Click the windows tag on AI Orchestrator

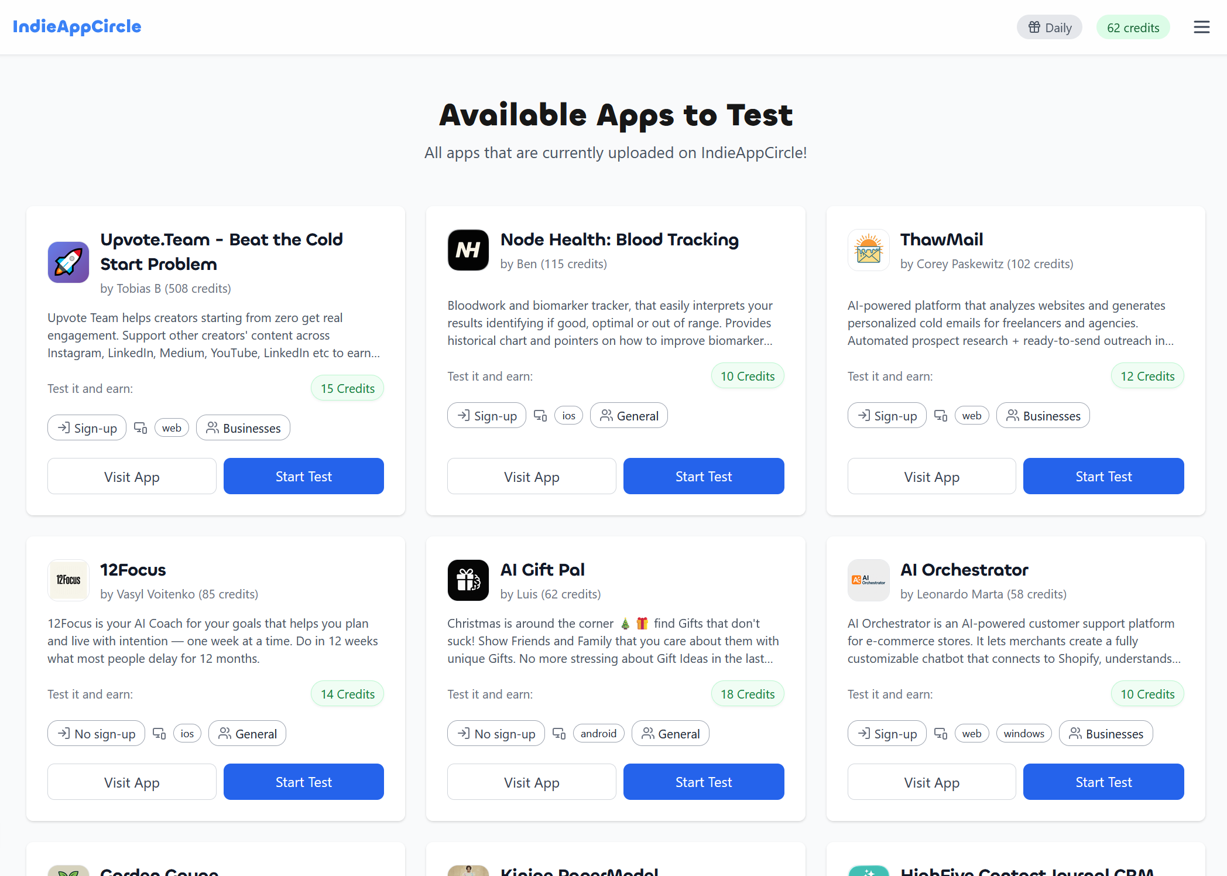1024,733
